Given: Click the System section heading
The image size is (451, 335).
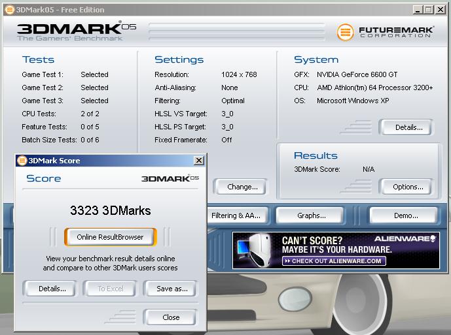Looking at the screenshot, I should pyautogui.click(x=316, y=59).
